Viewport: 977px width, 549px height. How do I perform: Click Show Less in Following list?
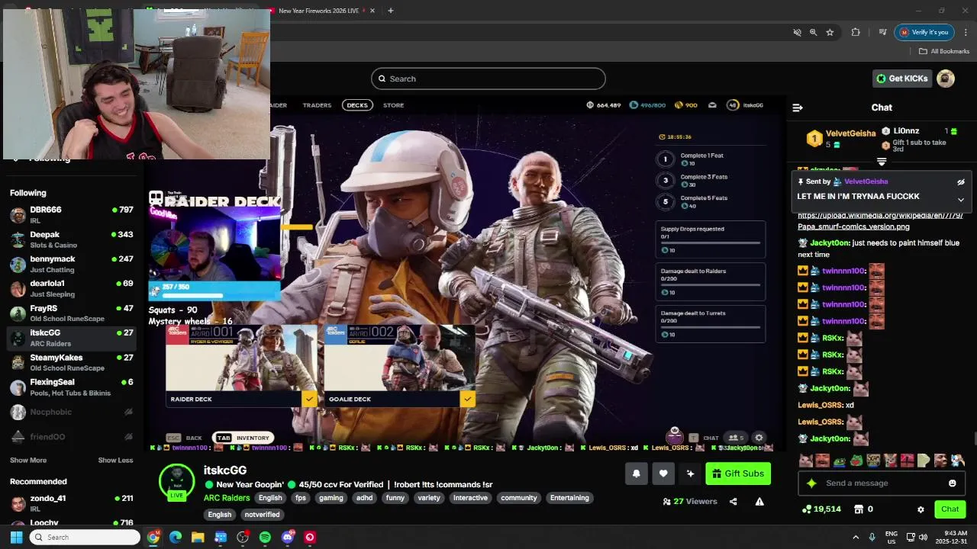(x=115, y=460)
